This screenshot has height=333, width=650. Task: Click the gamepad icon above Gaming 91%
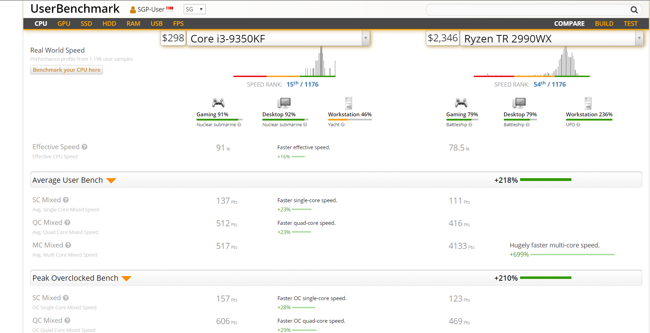pyautogui.click(x=218, y=103)
